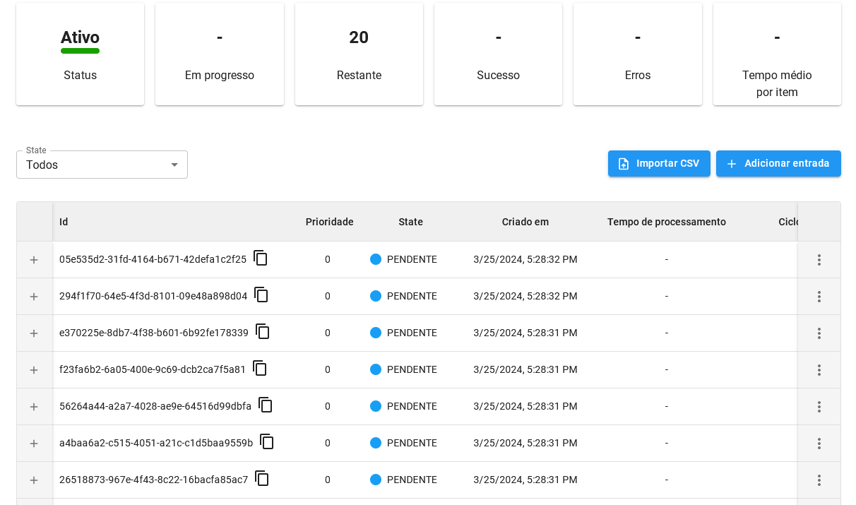The image size is (856, 505).
Task: Click the Restante 20 summary card
Action: [x=359, y=54]
